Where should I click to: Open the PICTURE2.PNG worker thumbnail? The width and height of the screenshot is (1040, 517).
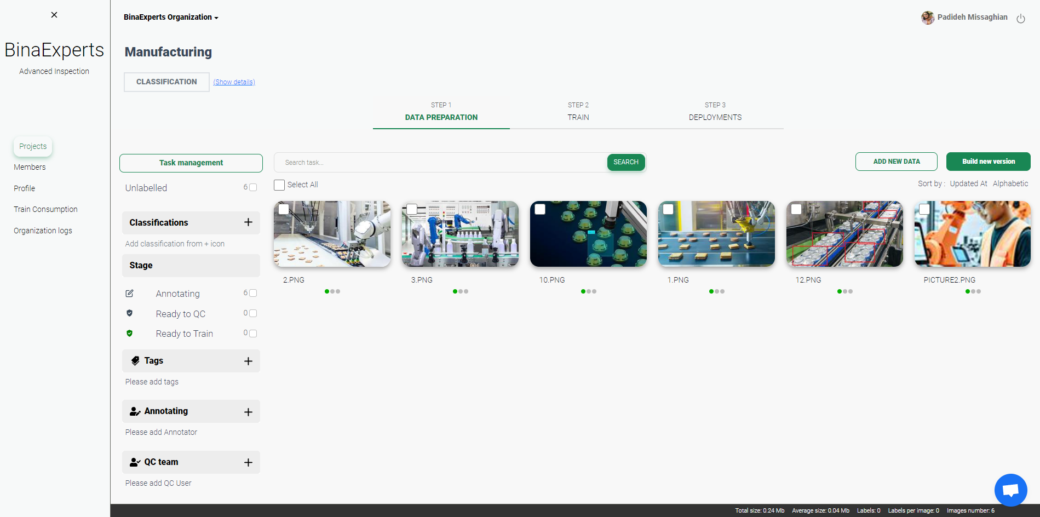click(x=973, y=234)
